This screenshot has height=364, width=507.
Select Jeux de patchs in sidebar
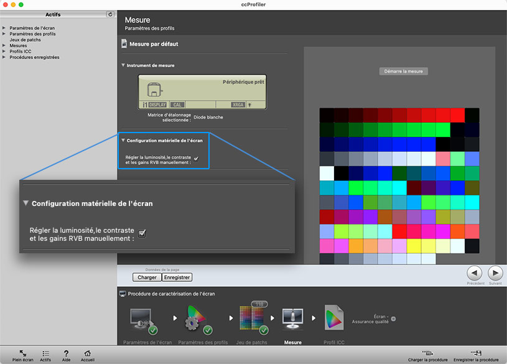point(25,40)
